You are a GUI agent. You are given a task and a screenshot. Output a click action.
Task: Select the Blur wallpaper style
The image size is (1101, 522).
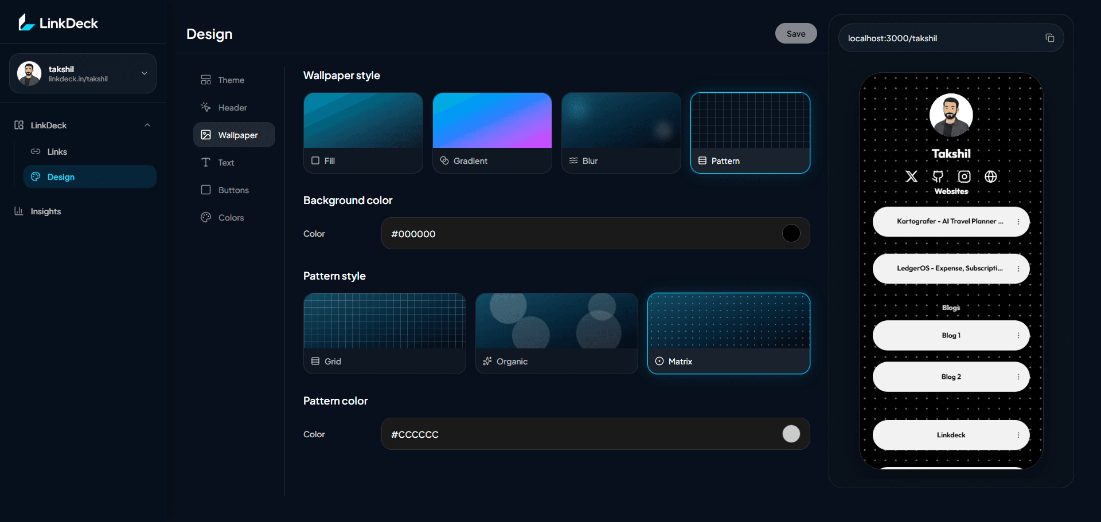click(621, 133)
